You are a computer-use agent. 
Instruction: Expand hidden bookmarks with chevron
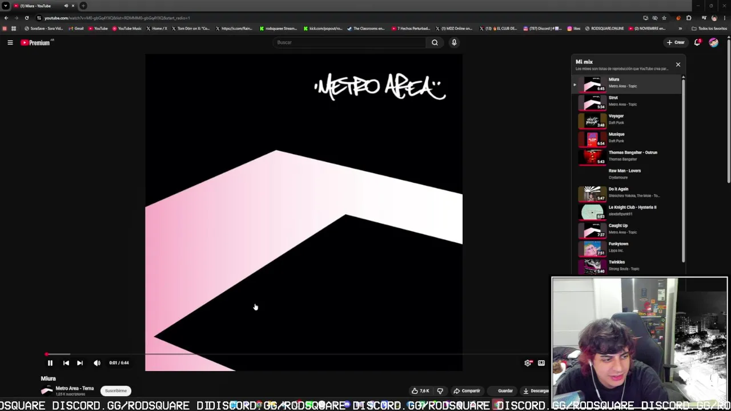pos(680,29)
